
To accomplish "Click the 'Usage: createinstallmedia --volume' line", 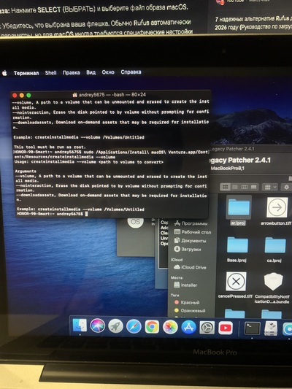I will coord(88,162).
